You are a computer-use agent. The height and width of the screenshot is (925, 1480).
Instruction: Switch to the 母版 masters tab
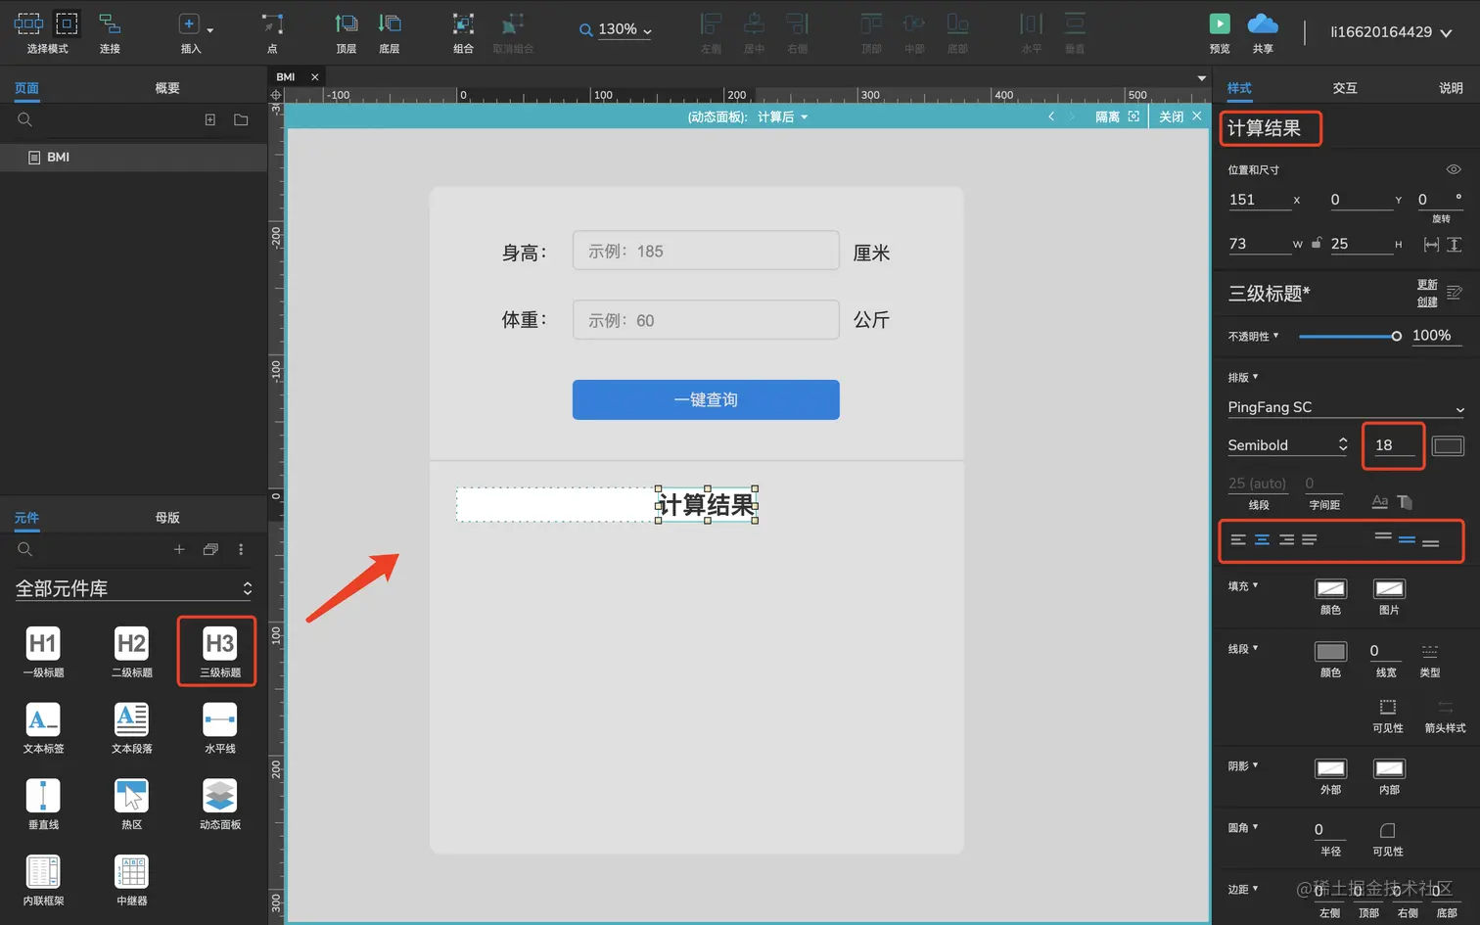(x=167, y=517)
